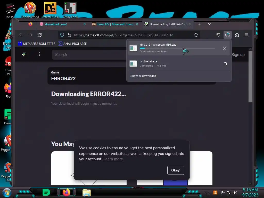
Task: Close the Error 422 Minecraft tab
Action: 137,24
